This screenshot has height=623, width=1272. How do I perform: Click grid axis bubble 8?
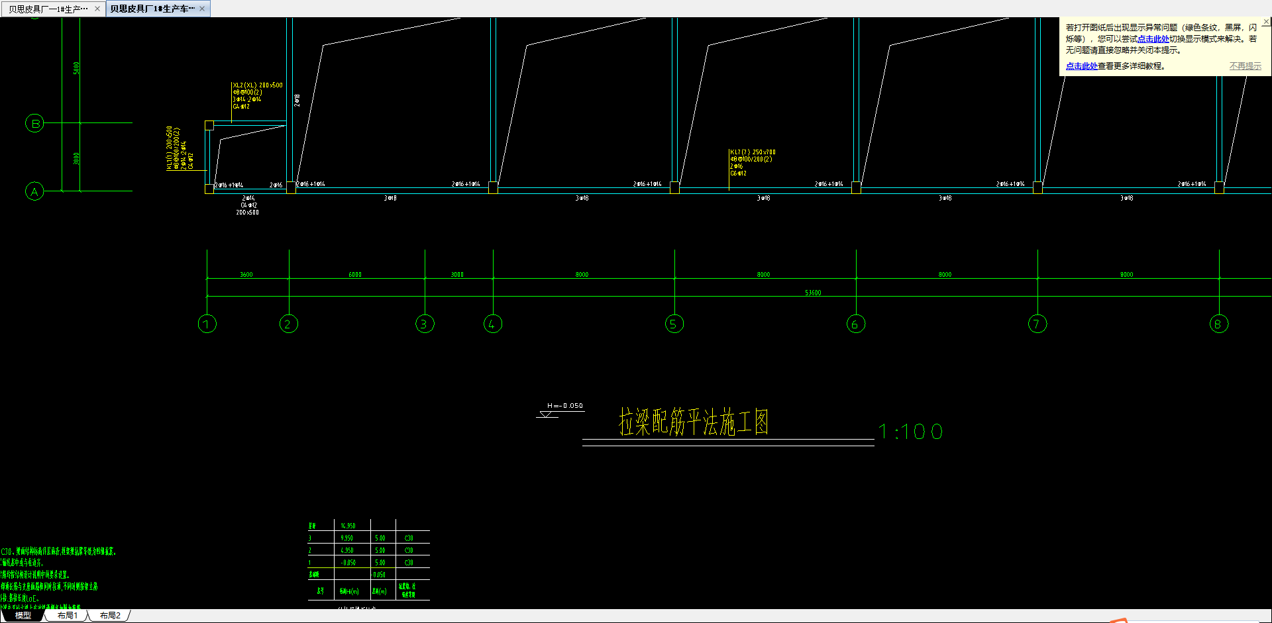coord(1219,324)
